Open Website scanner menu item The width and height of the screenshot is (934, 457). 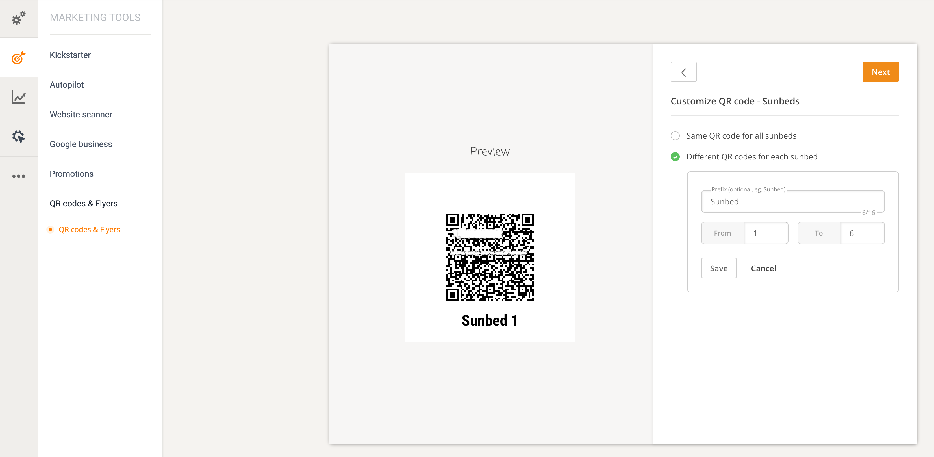coord(81,115)
